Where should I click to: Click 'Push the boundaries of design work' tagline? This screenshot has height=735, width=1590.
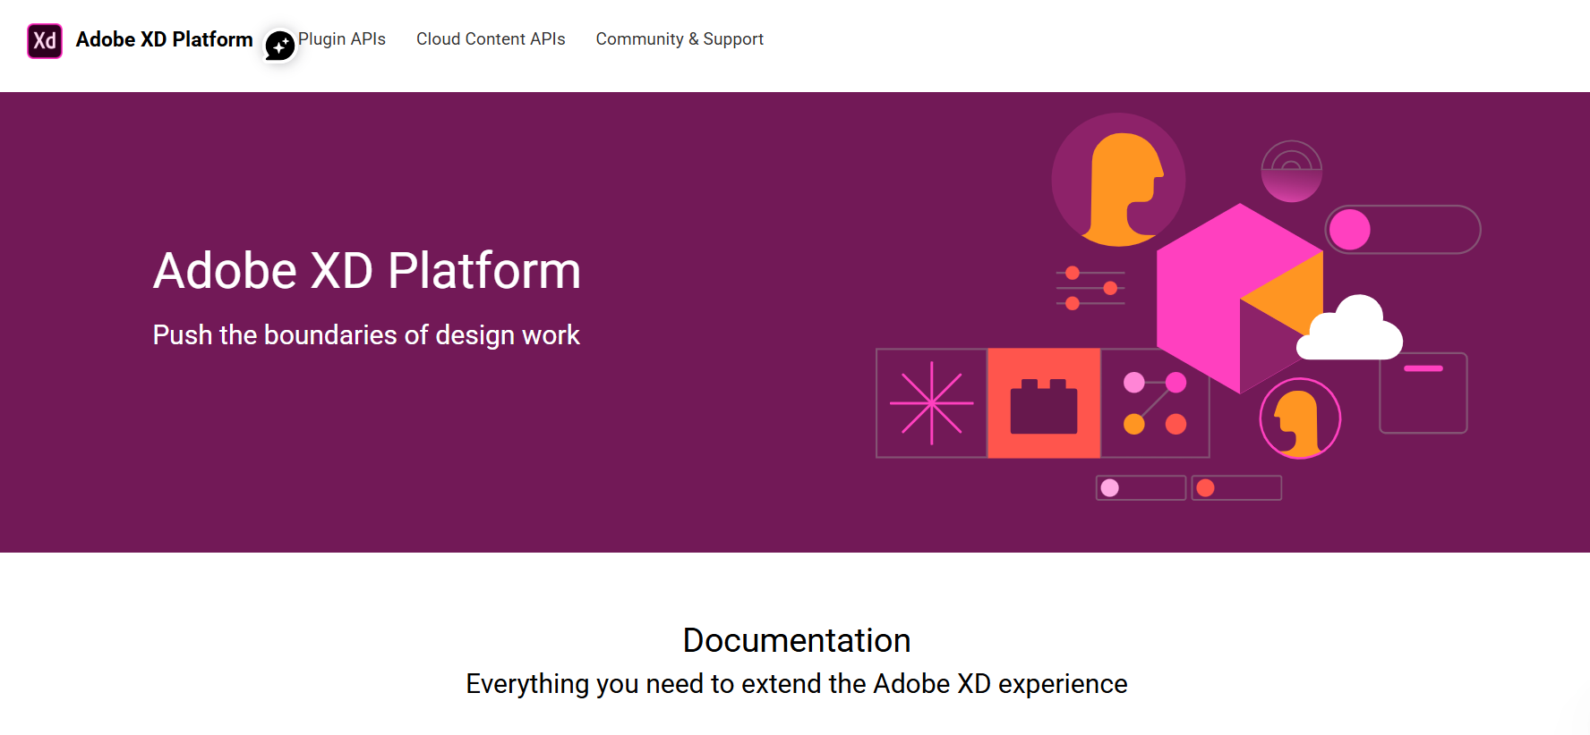point(366,335)
